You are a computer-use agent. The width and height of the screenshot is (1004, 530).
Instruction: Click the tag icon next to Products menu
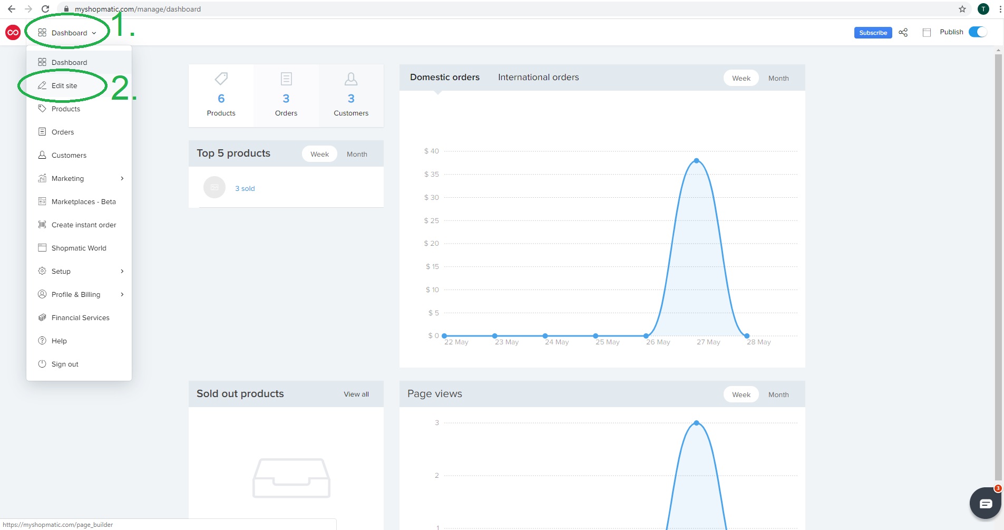42,109
